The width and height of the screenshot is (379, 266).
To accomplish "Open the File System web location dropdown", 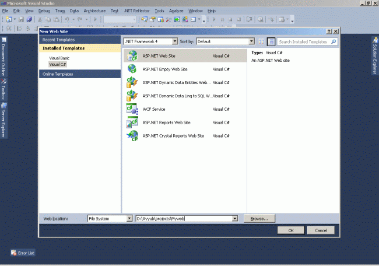I will click(129, 219).
